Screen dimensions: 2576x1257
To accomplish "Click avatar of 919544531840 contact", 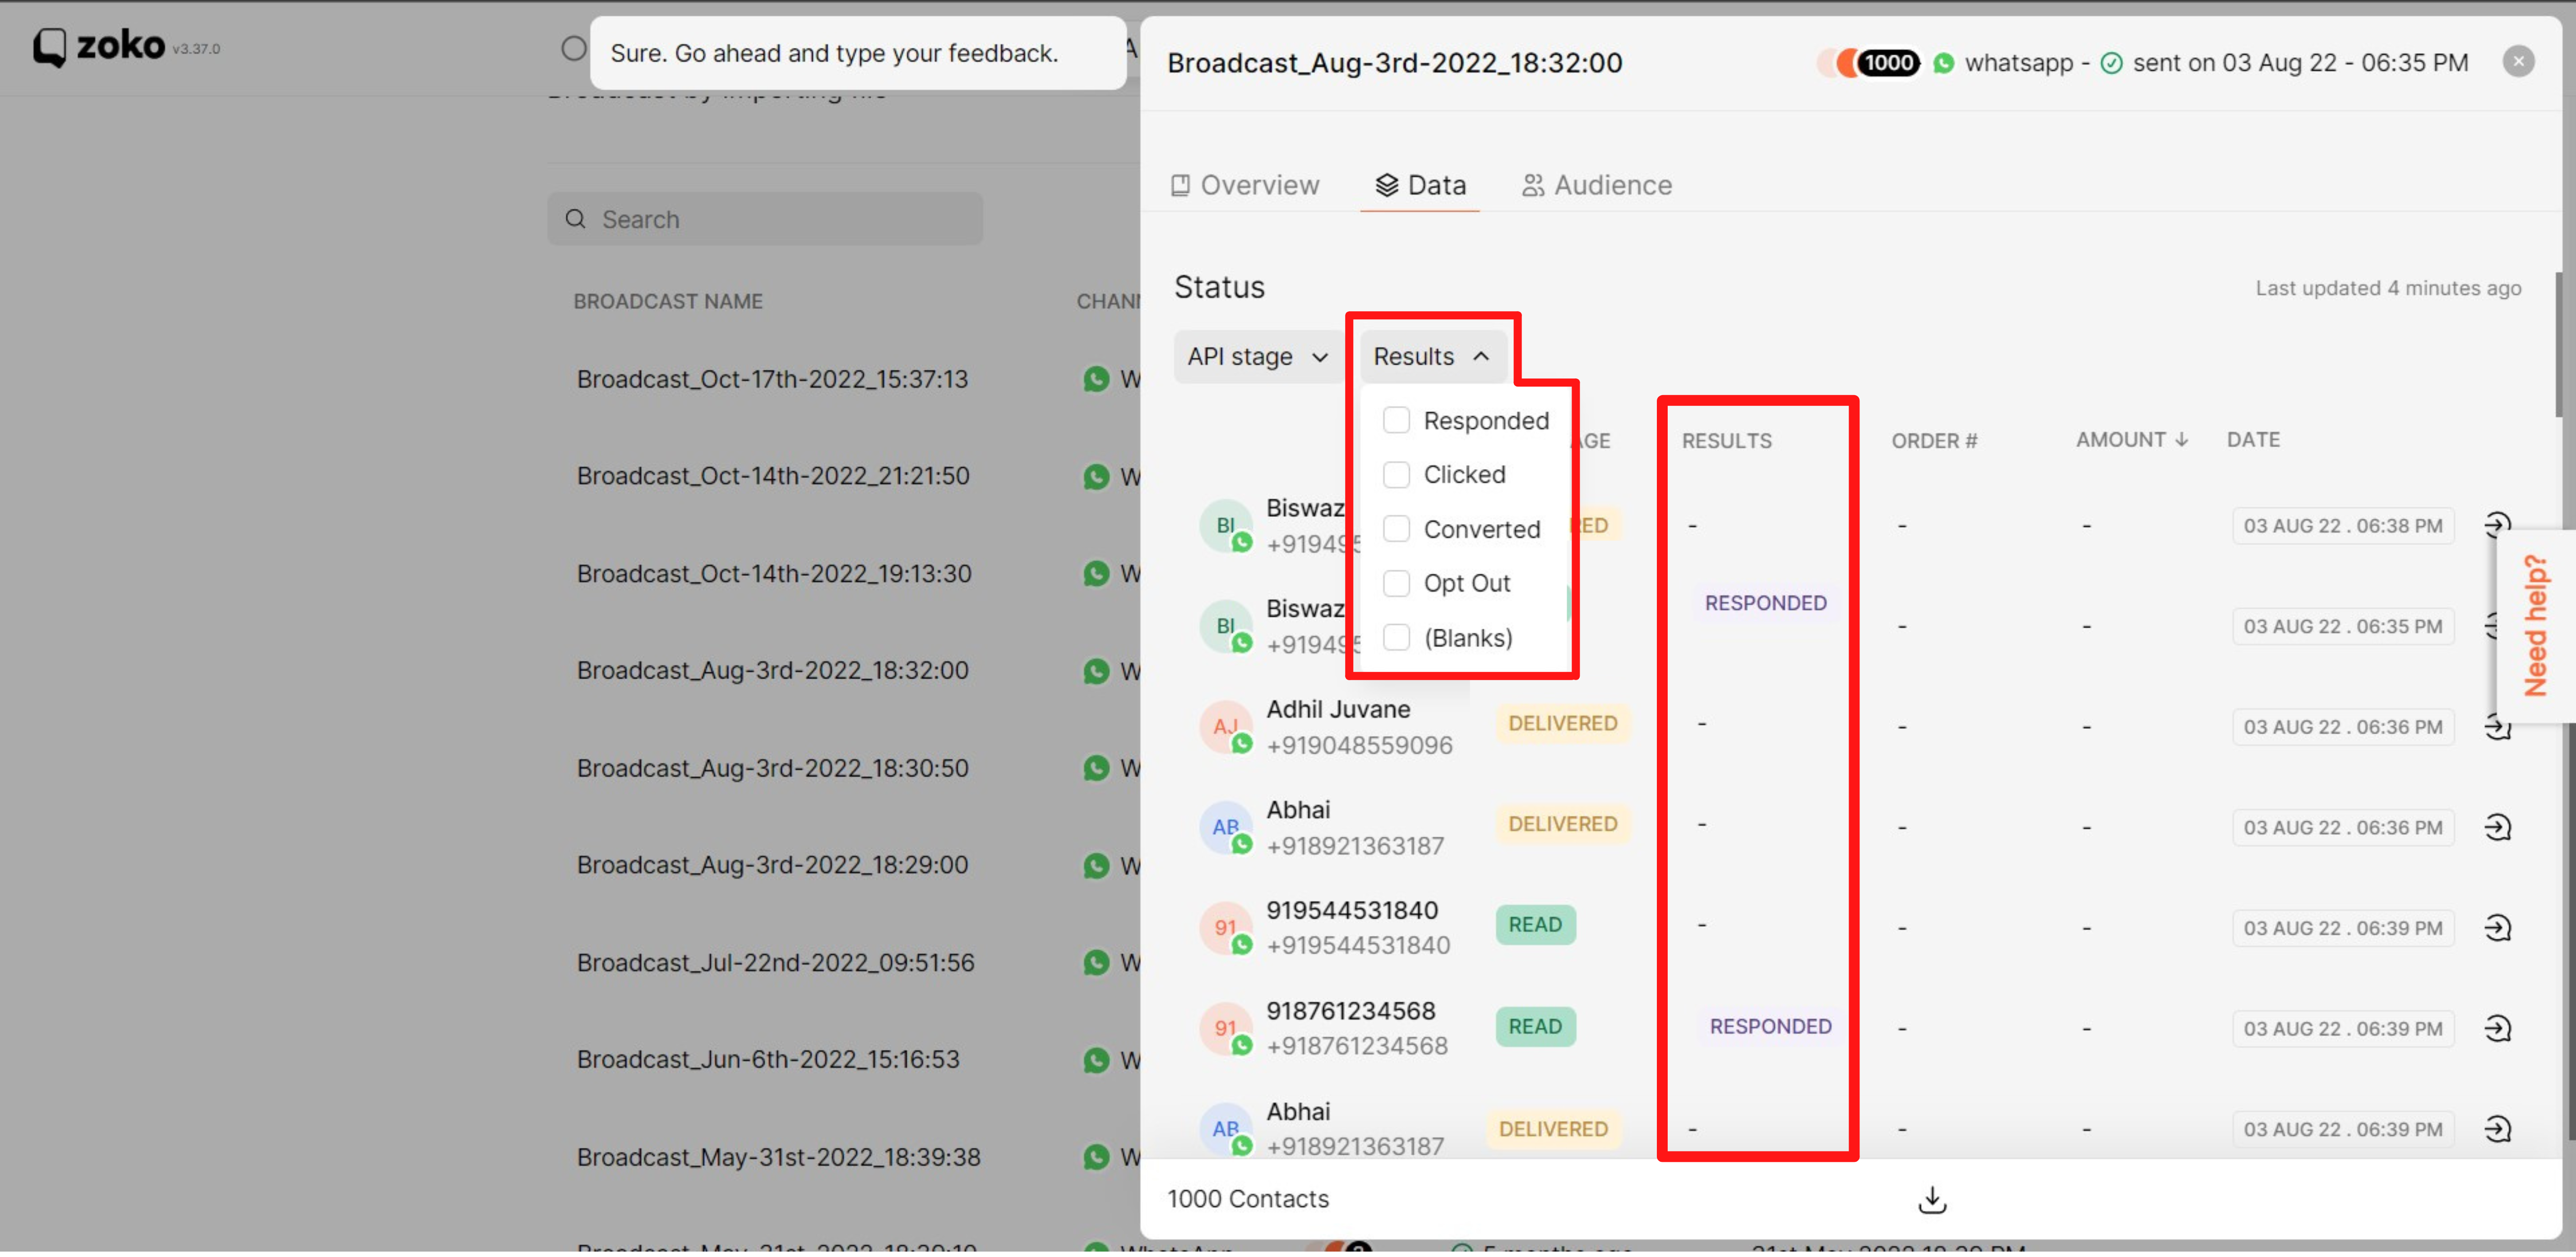I will click(1226, 927).
